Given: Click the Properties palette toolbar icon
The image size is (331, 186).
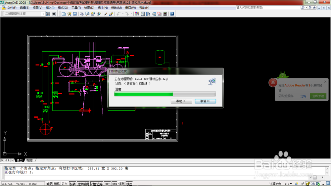Looking at the screenshot, I should [x=137, y=14].
